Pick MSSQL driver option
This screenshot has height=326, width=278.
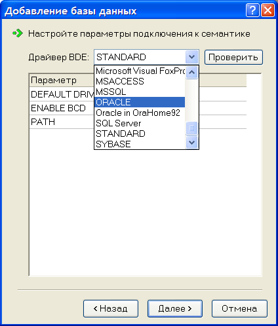(x=140, y=92)
